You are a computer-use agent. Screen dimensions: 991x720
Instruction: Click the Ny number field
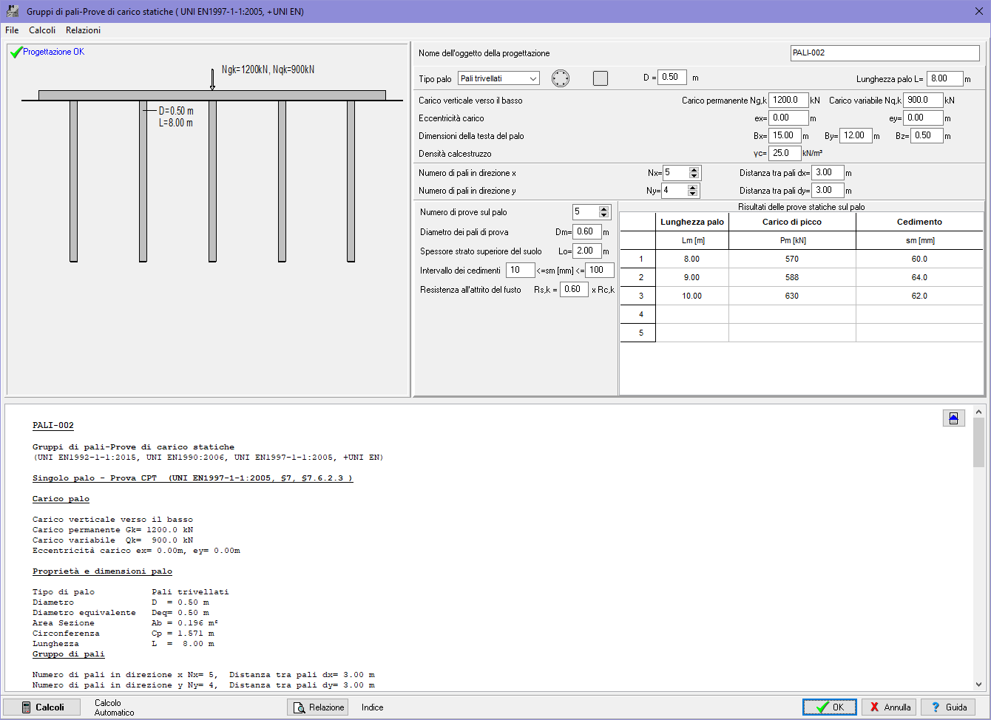674,191
